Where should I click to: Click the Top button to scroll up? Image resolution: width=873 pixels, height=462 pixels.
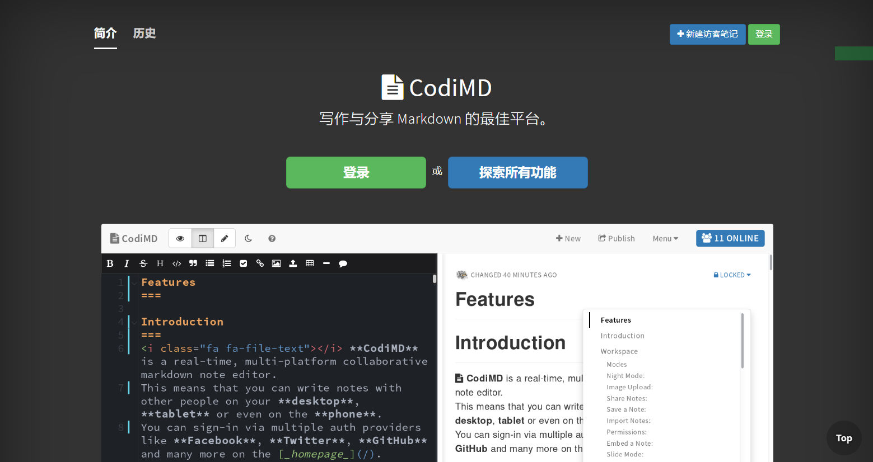coord(844,438)
